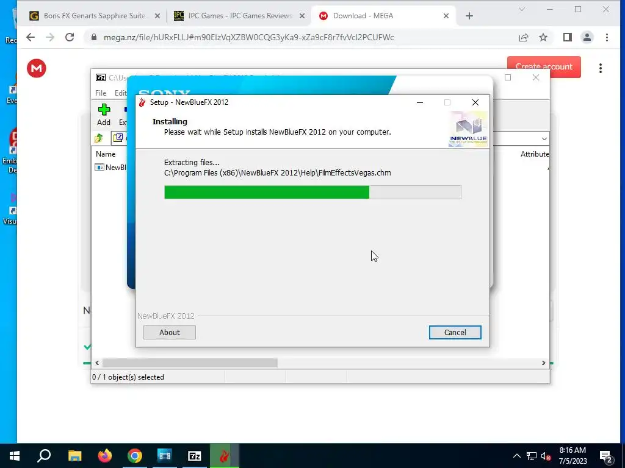The width and height of the screenshot is (625, 468).
Task: Open Chrome profile avatar
Action: pos(587,37)
